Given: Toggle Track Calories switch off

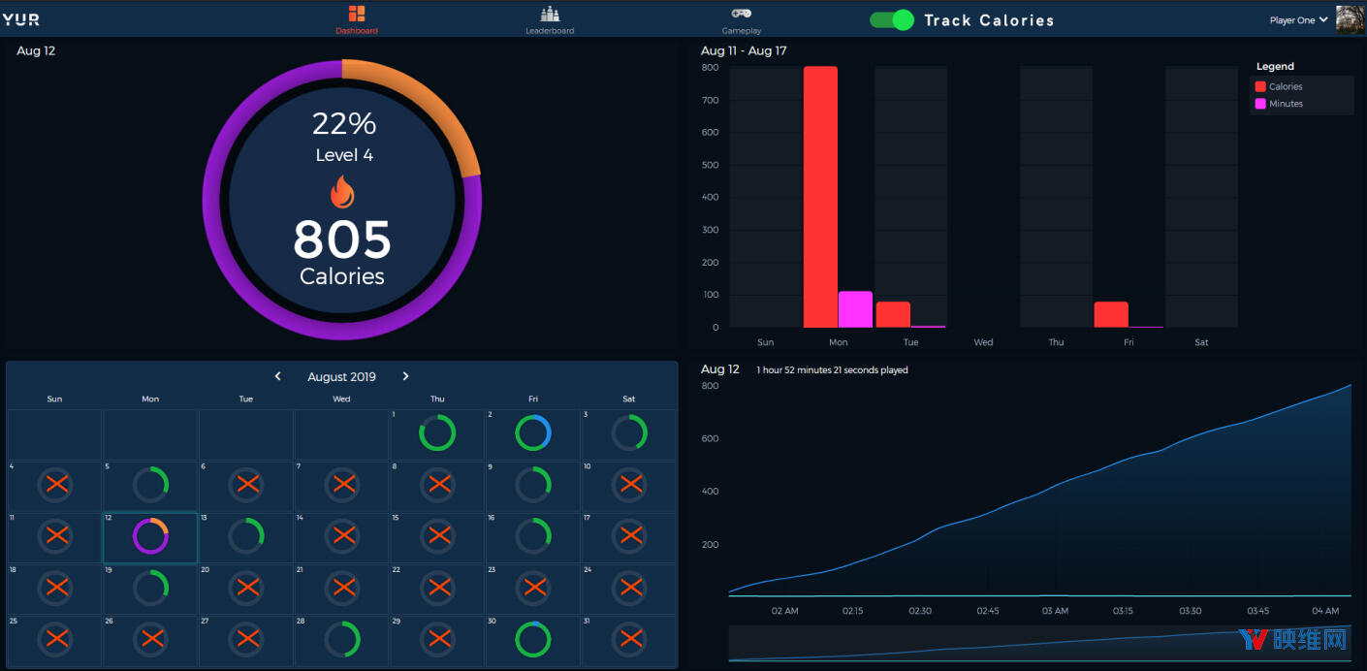Looking at the screenshot, I should (x=891, y=20).
